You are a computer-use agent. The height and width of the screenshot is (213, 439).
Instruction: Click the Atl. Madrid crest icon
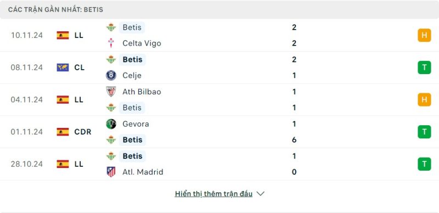click(111, 172)
